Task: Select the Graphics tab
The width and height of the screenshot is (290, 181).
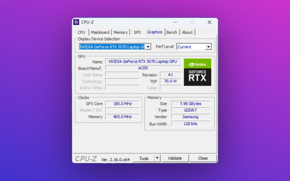Action: [155, 32]
